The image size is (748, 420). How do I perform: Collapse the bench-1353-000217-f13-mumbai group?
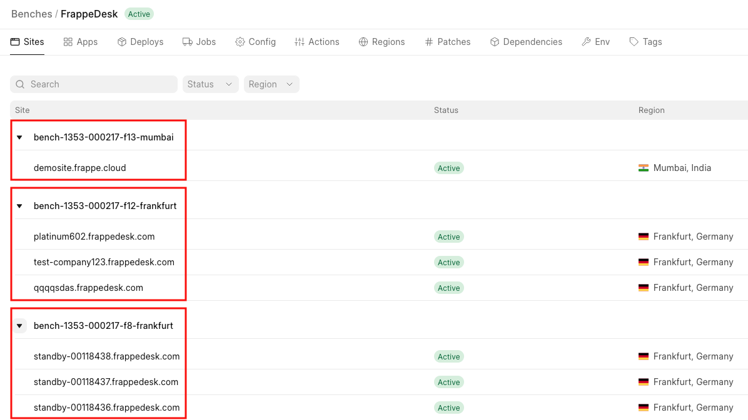coord(19,137)
